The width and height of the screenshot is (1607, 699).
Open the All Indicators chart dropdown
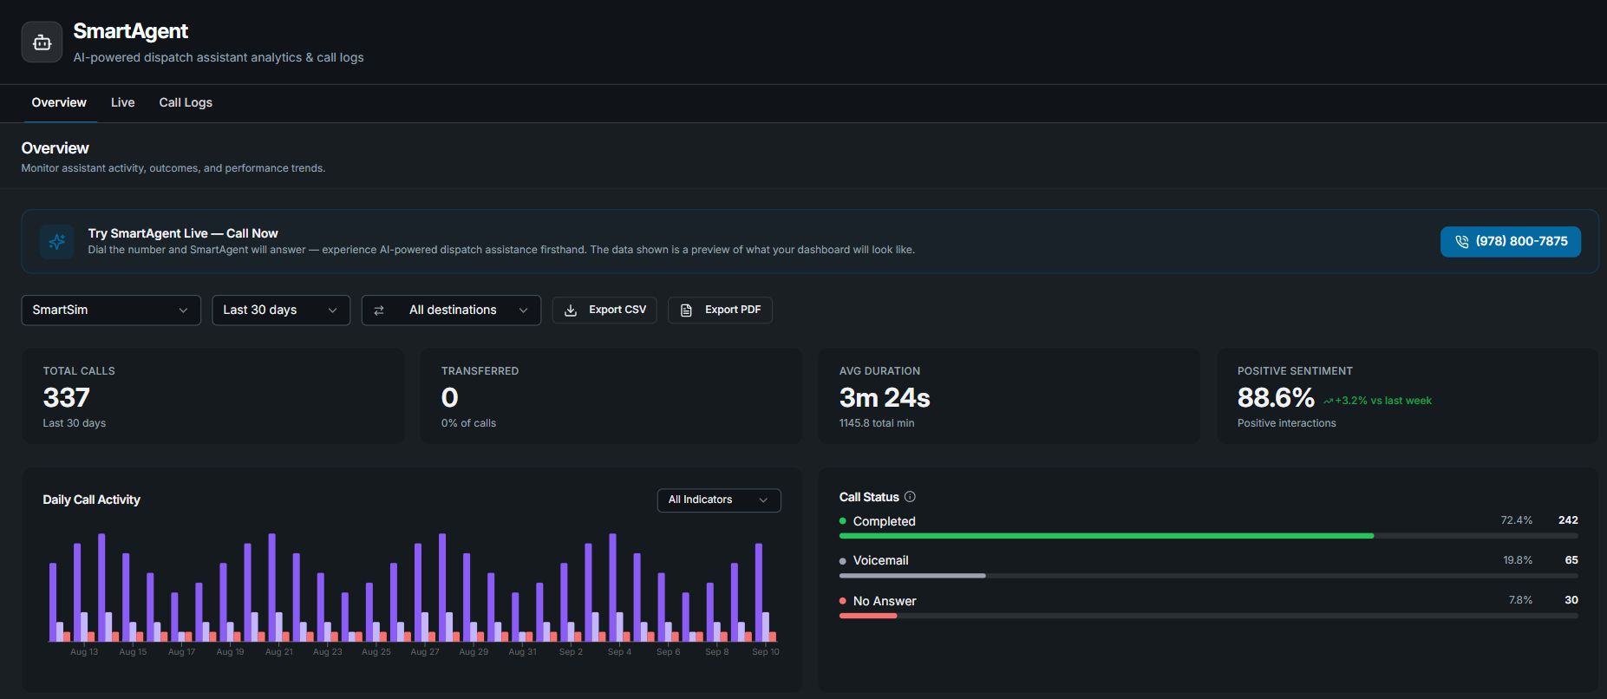point(719,500)
